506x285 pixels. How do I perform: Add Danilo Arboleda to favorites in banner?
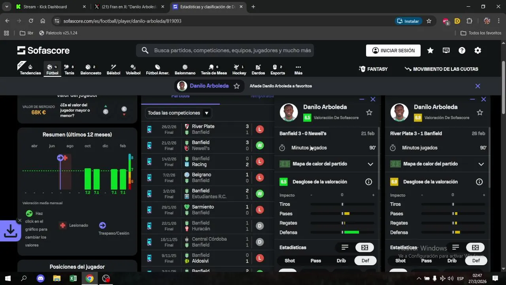[x=237, y=86]
